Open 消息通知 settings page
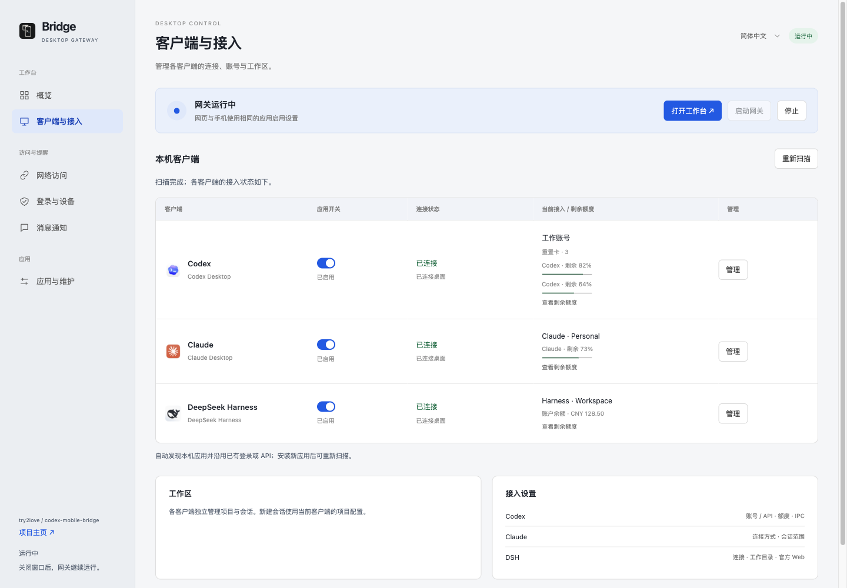This screenshot has height=588, width=847. pyautogui.click(x=67, y=228)
